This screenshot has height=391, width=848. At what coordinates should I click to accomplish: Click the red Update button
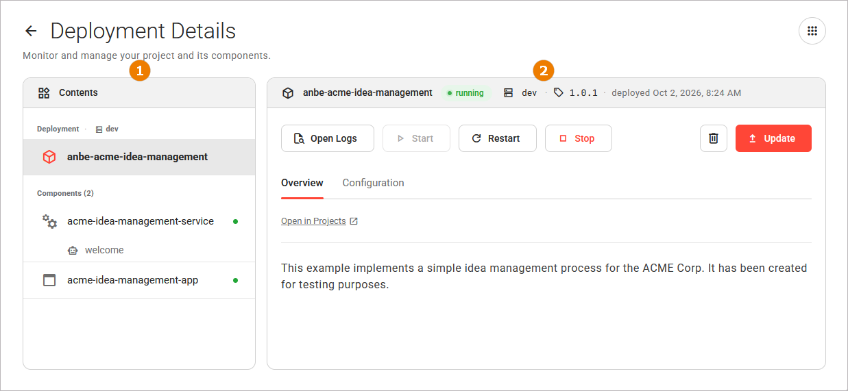(x=773, y=138)
